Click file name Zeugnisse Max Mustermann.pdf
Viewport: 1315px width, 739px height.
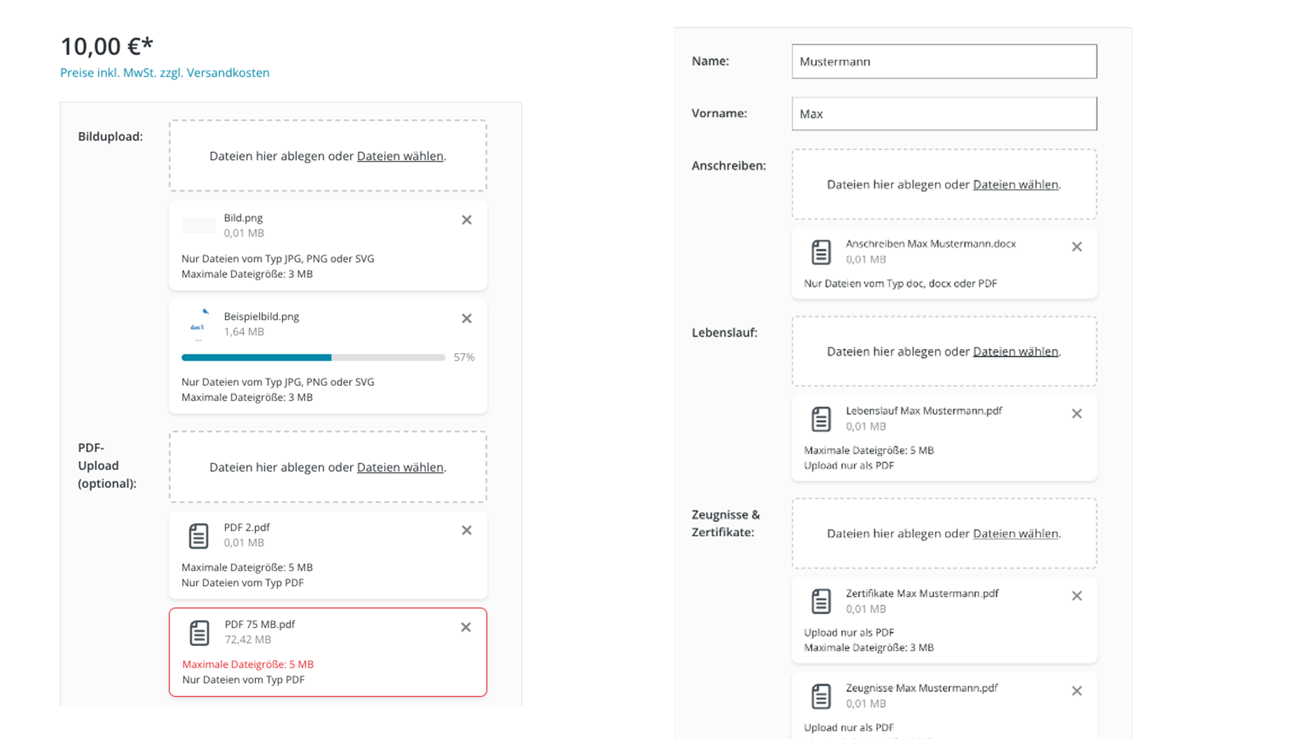[922, 688]
